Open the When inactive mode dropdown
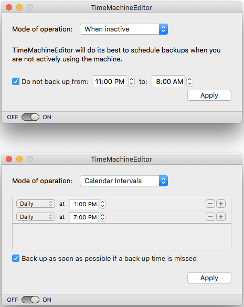The image size is (244, 307). 124,29
